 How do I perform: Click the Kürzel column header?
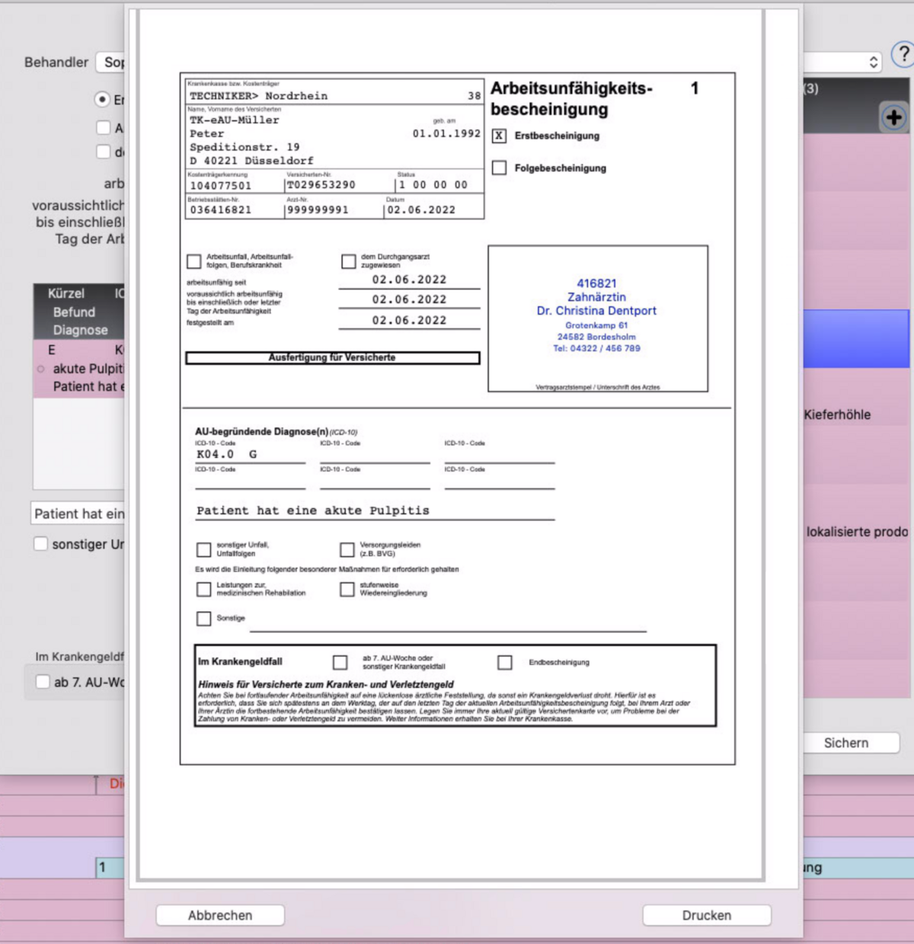click(66, 293)
